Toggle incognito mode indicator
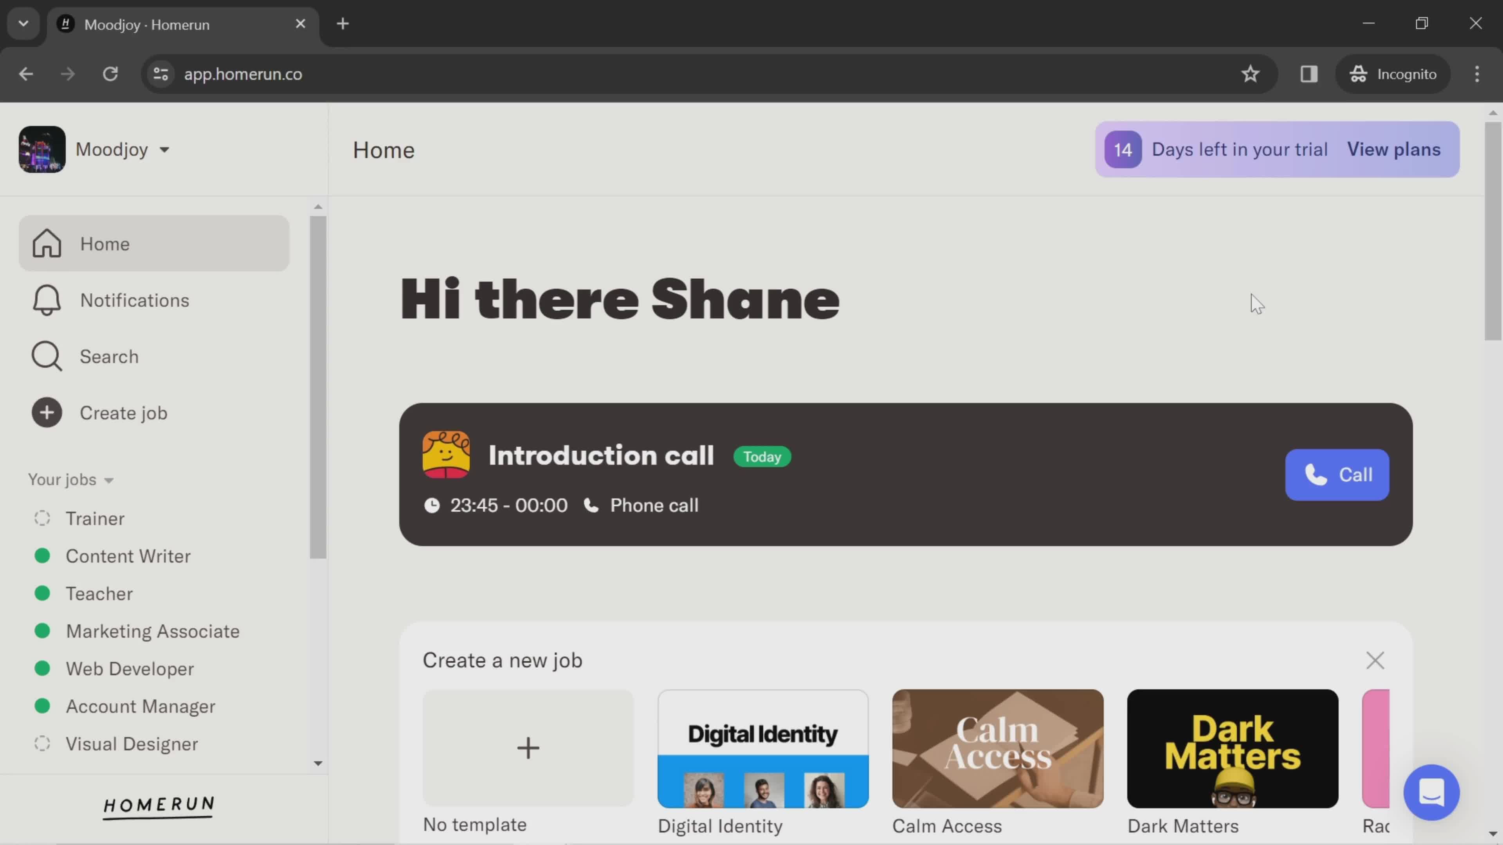This screenshot has height=845, width=1503. coord(1393,73)
